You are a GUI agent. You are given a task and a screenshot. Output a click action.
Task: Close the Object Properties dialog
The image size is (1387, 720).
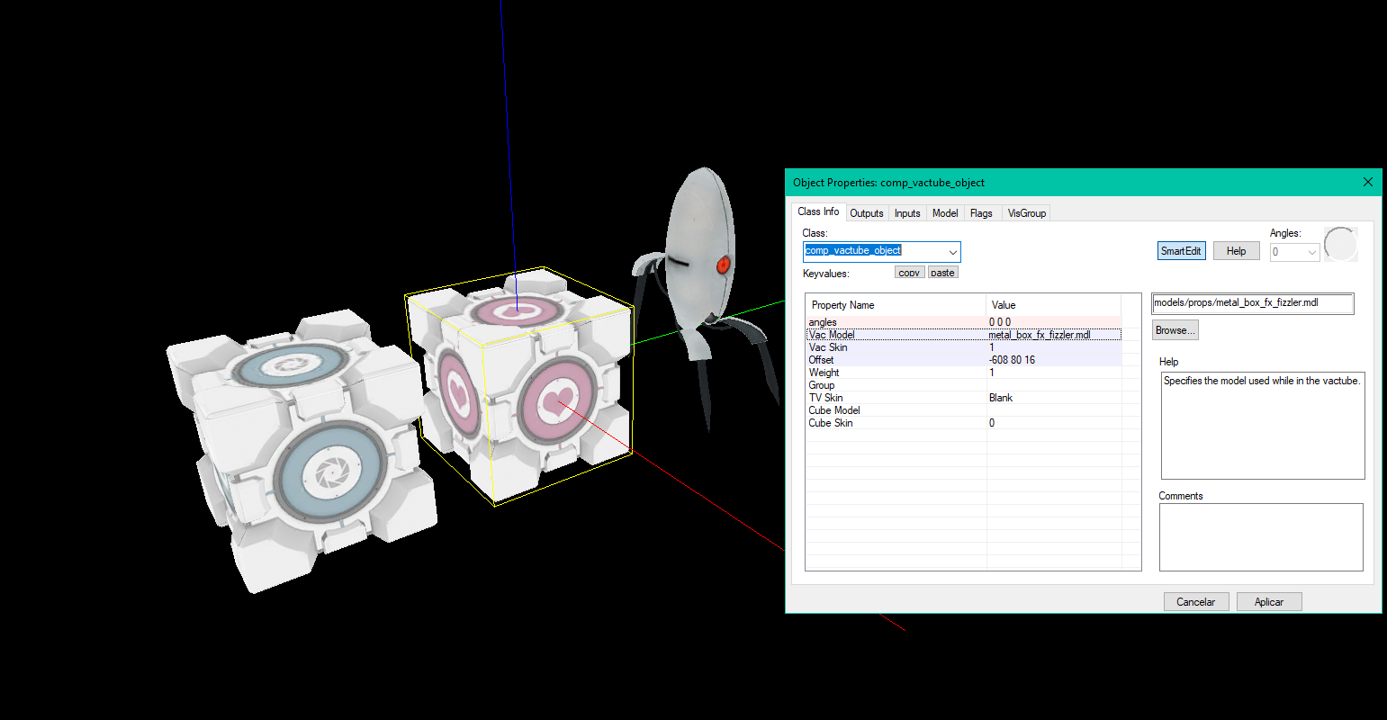[x=1368, y=182]
